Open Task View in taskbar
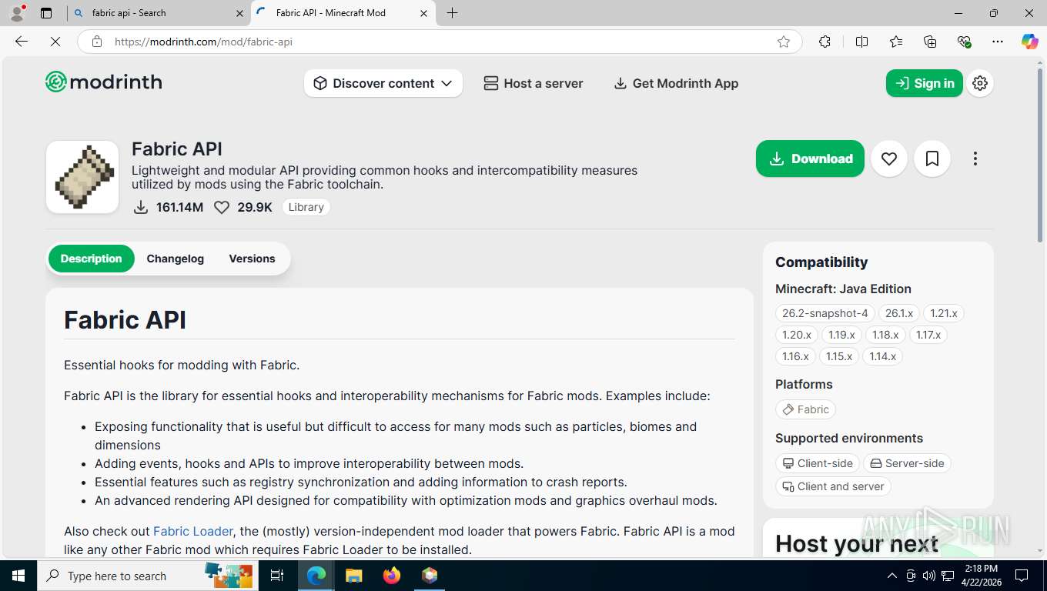This screenshot has width=1047, height=591. [277, 576]
